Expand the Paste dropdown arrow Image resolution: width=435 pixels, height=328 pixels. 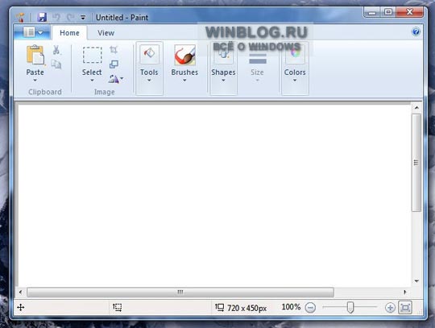[x=35, y=81]
